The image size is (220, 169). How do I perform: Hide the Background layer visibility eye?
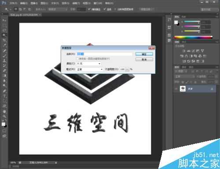click(x=176, y=89)
